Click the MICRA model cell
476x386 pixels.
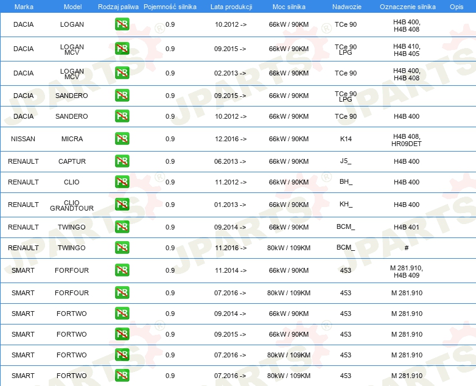coord(72,139)
